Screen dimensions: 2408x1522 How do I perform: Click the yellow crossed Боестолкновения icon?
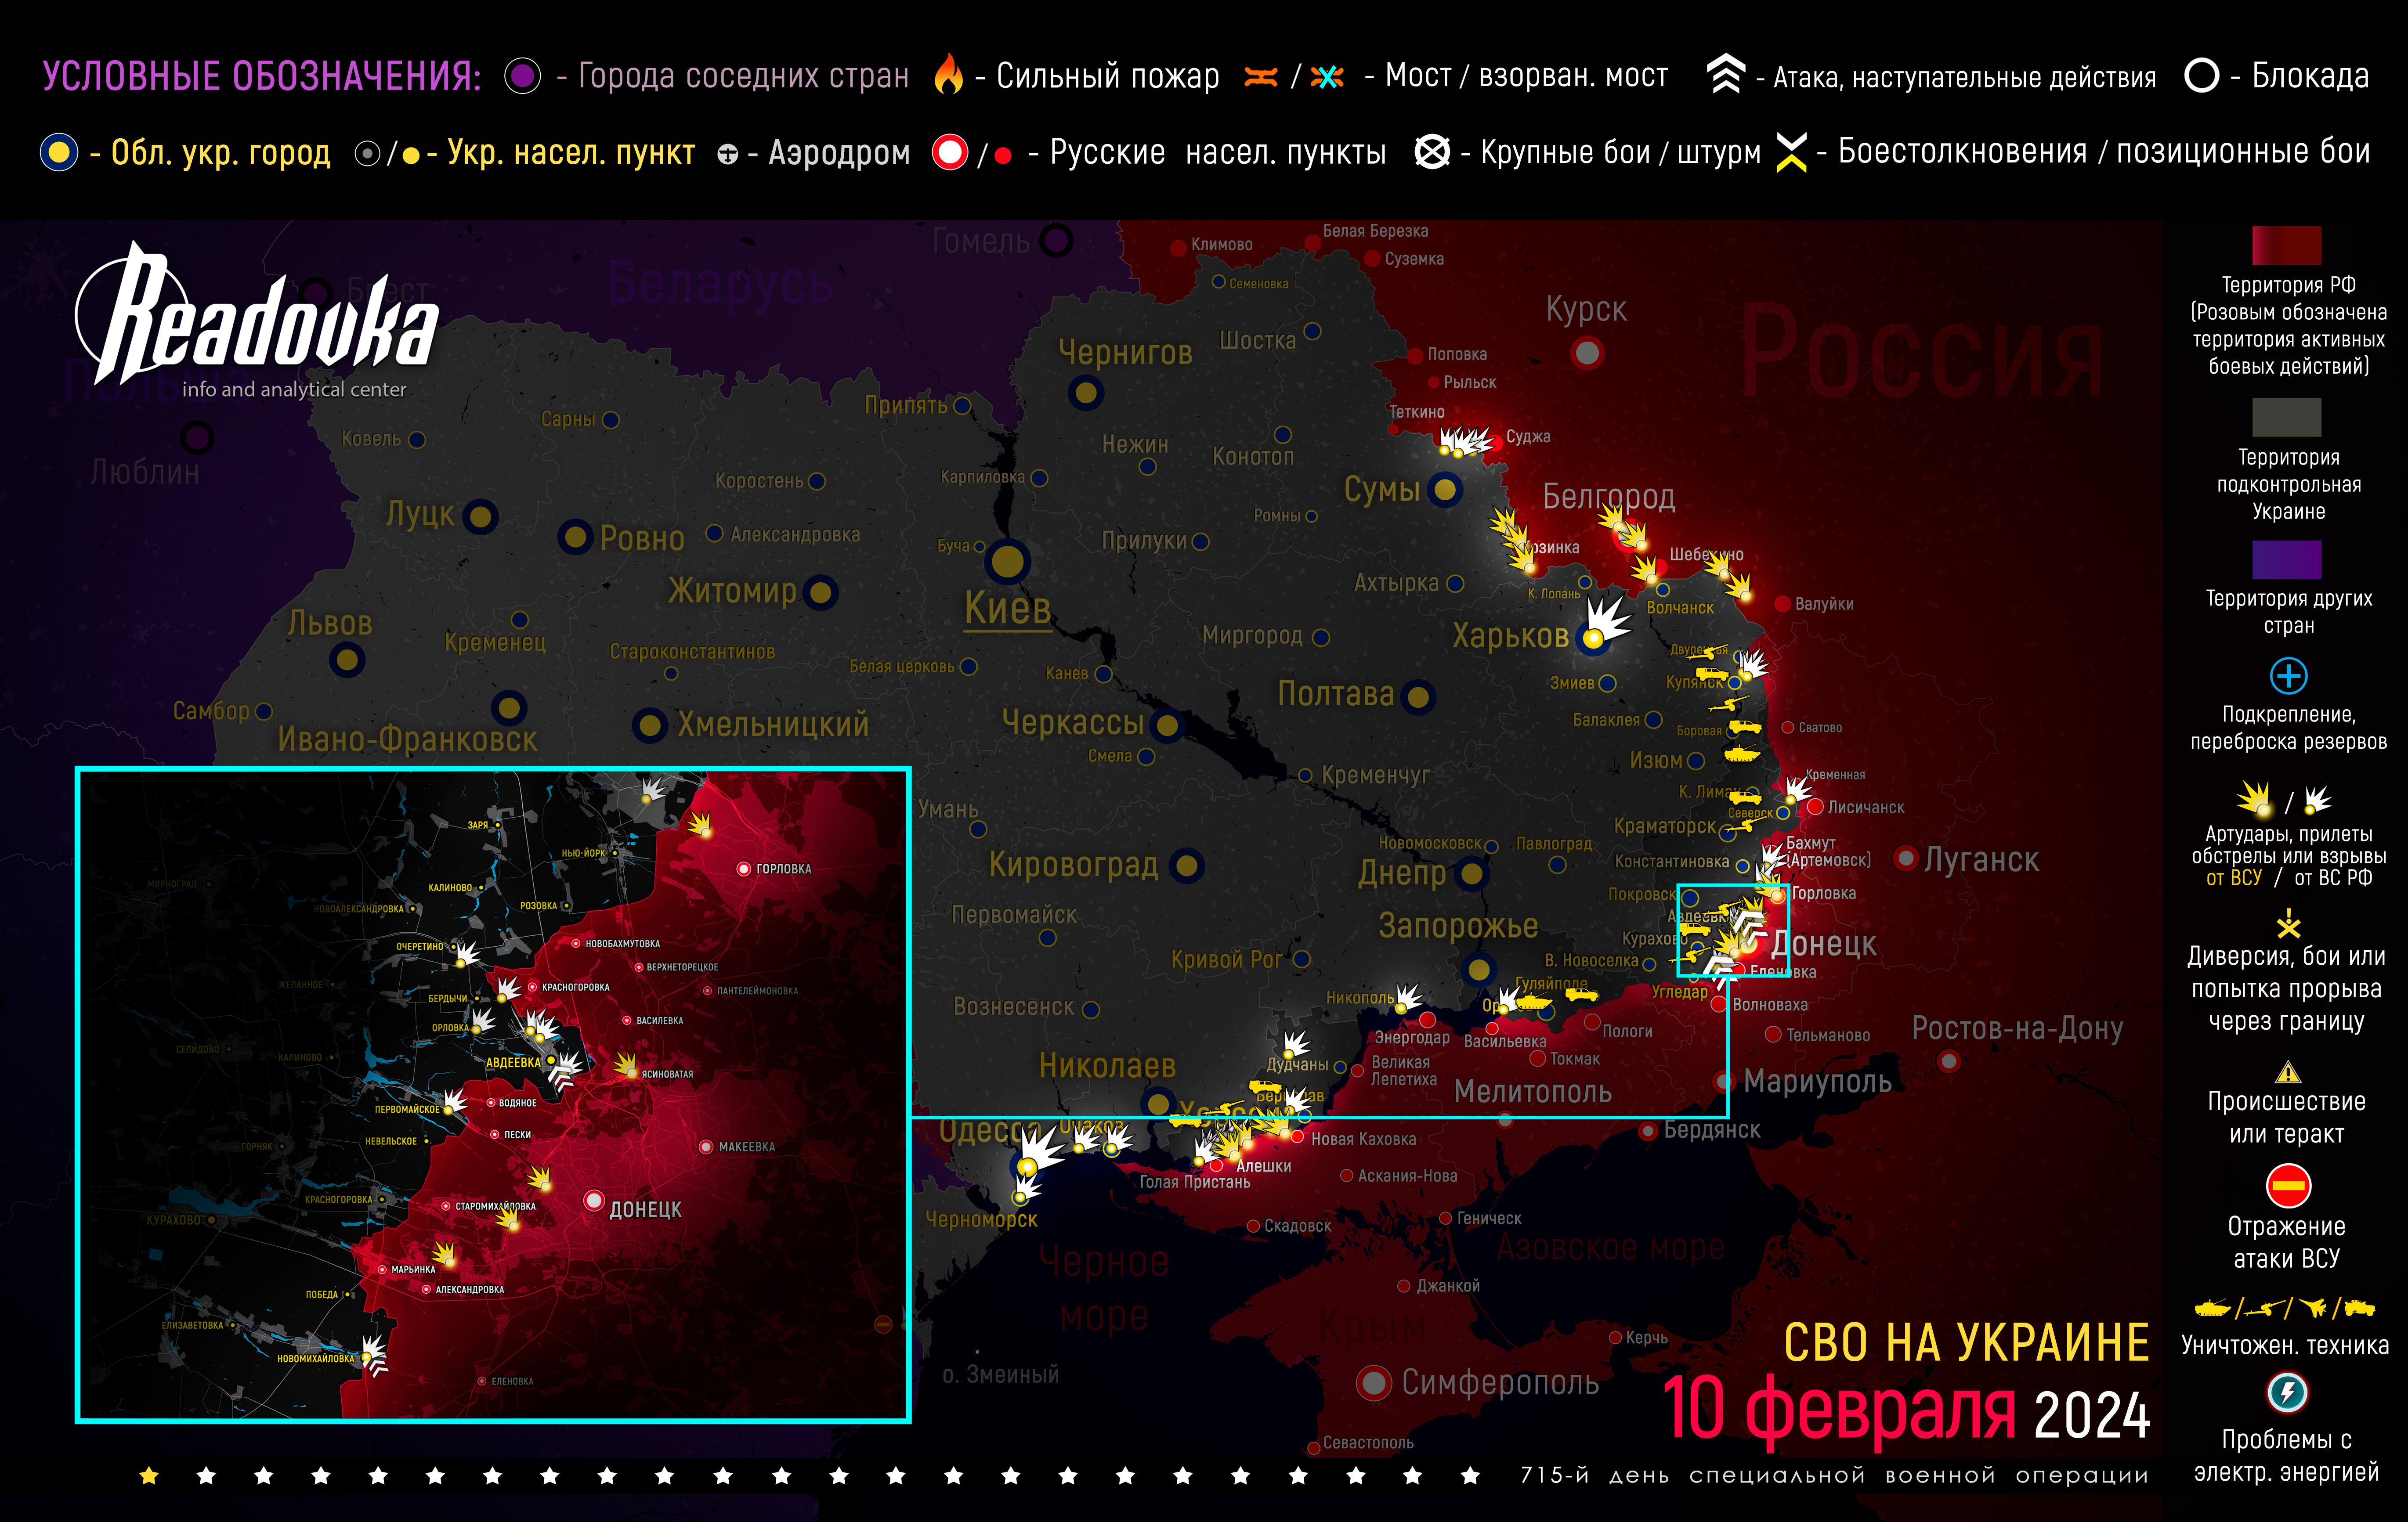point(1791,152)
